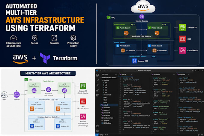Click the terraform-aws-project command center search box
The height and width of the screenshot is (136, 204).
[x=143, y=71]
